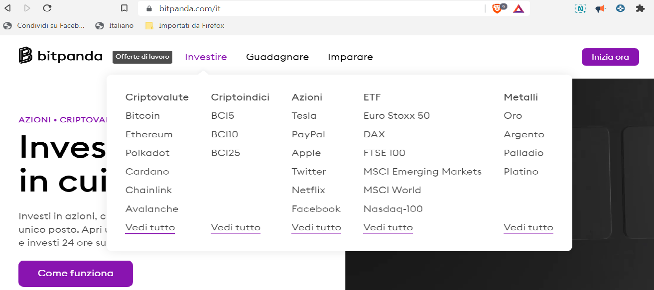Expand the Guadagnare navigation menu
The height and width of the screenshot is (290, 654).
coord(277,57)
